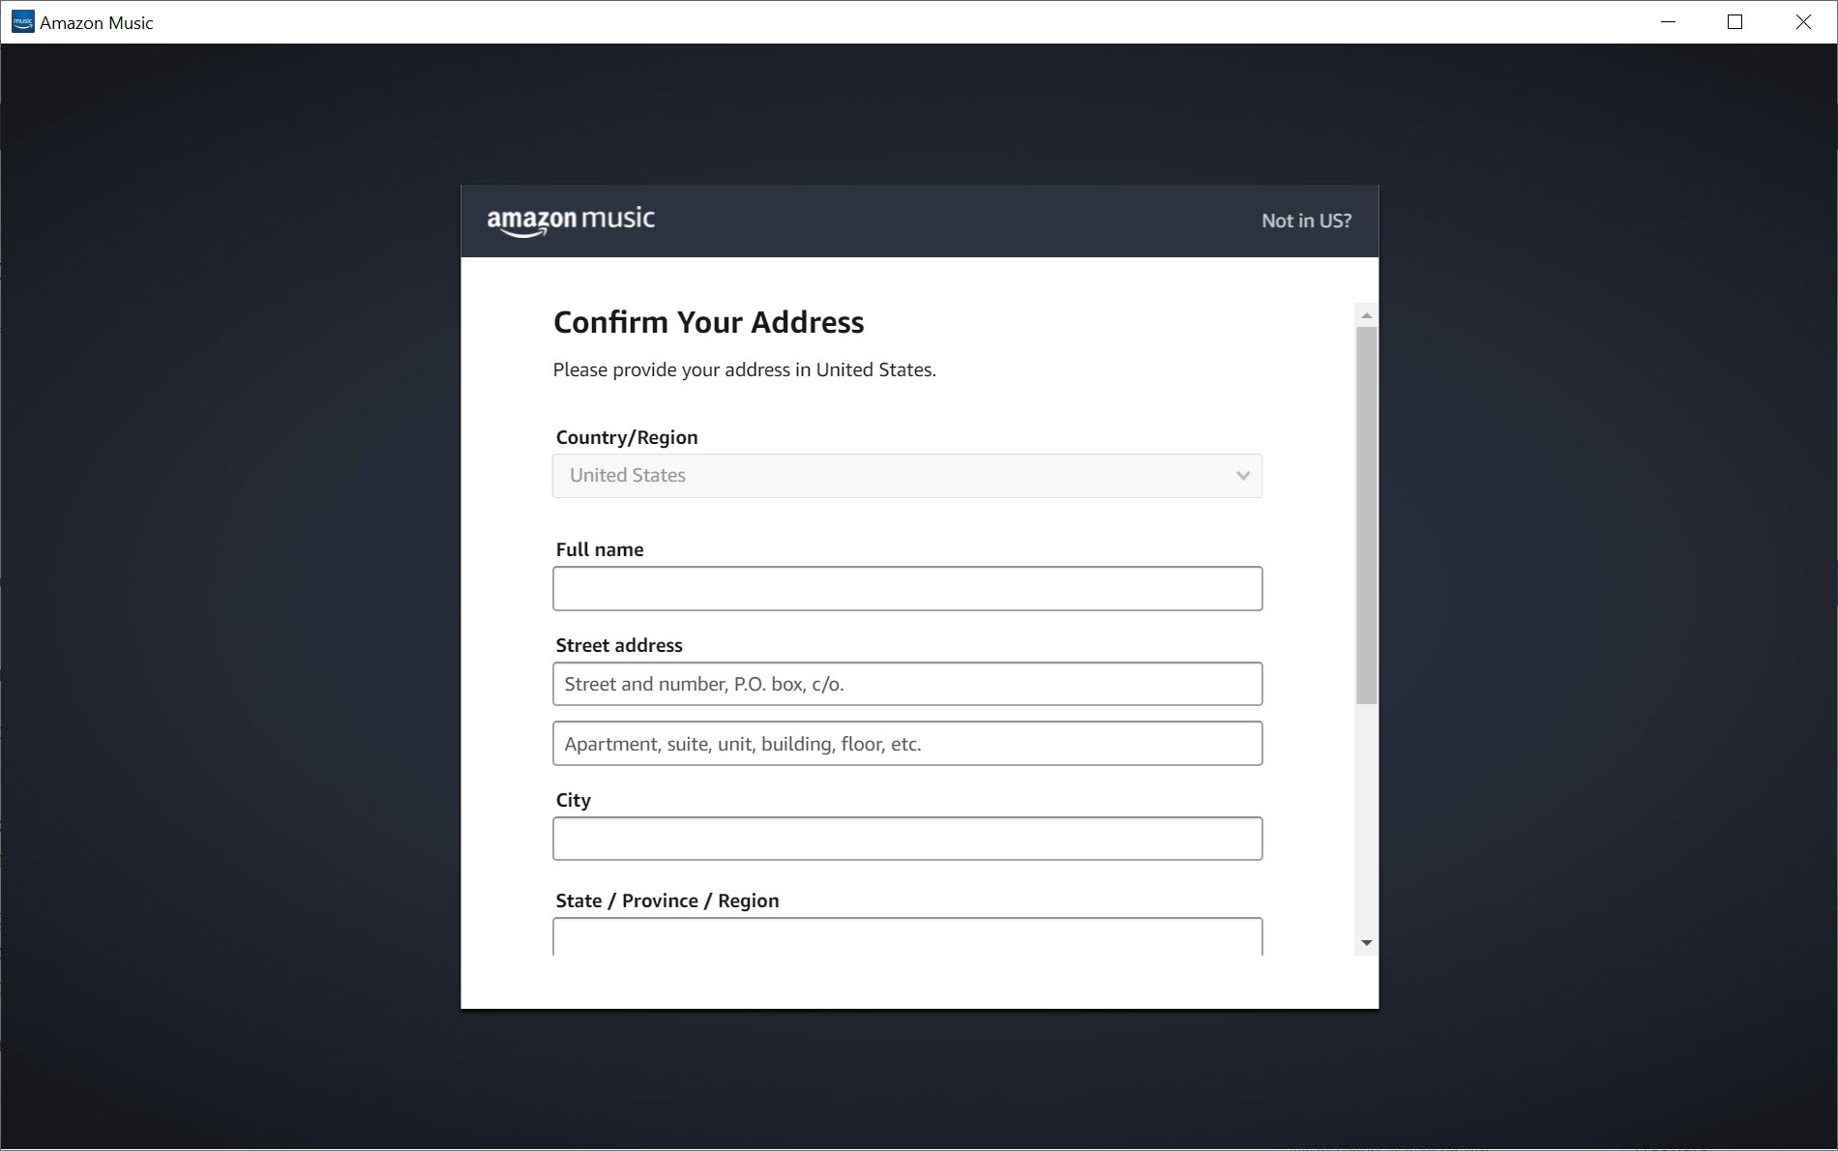Open the "Not in US?" link
Viewport: 1838px width, 1151px height.
[x=1306, y=221]
